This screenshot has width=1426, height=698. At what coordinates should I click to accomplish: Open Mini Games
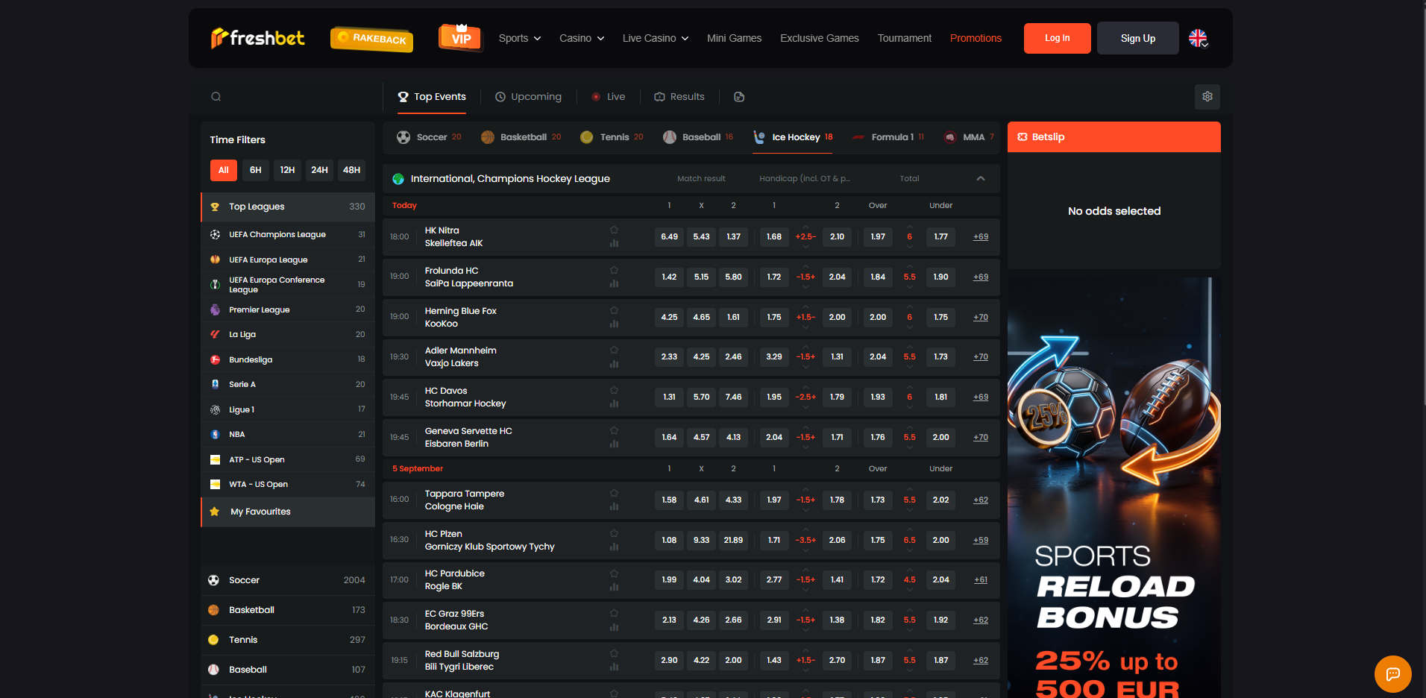point(734,38)
